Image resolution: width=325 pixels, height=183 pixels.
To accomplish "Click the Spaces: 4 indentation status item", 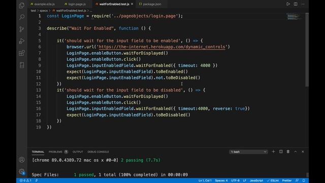I will [221, 180].
